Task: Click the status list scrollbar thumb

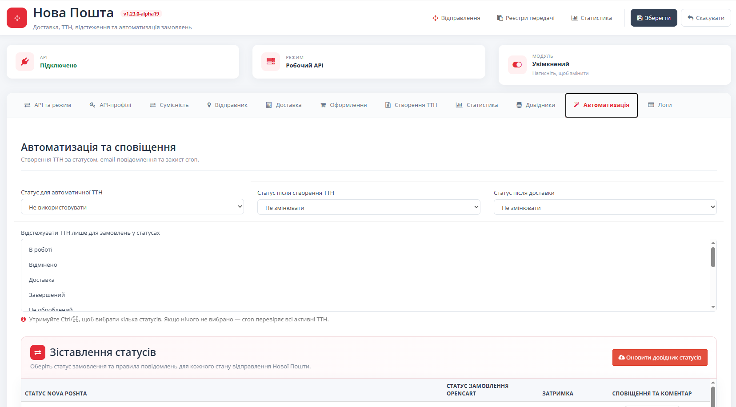Action: click(713, 257)
